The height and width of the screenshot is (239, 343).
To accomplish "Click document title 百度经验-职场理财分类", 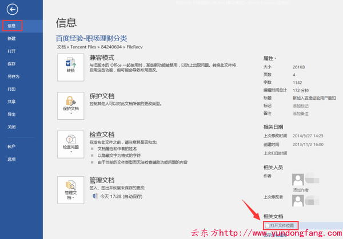I will point(91,38).
